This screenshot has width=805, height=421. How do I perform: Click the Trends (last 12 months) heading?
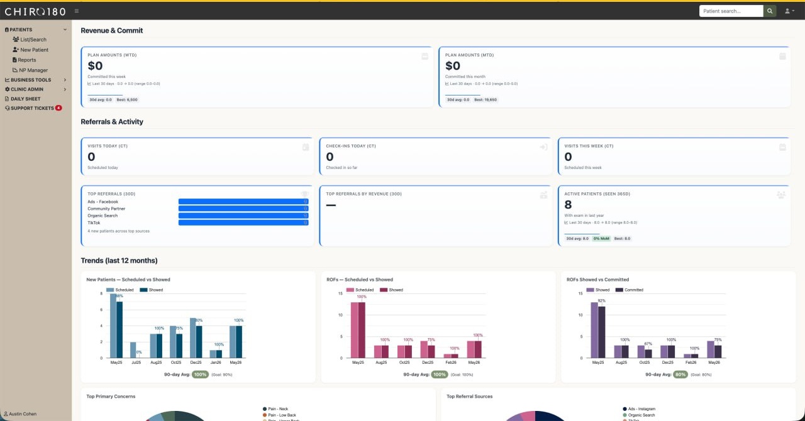pyautogui.click(x=119, y=260)
